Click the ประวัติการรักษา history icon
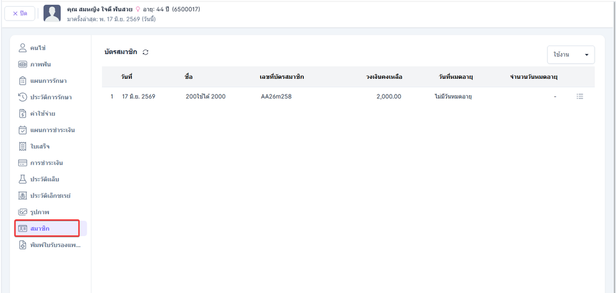The width and height of the screenshot is (616, 293). [x=22, y=97]
